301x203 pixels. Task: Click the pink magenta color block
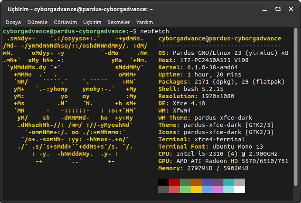218,190
